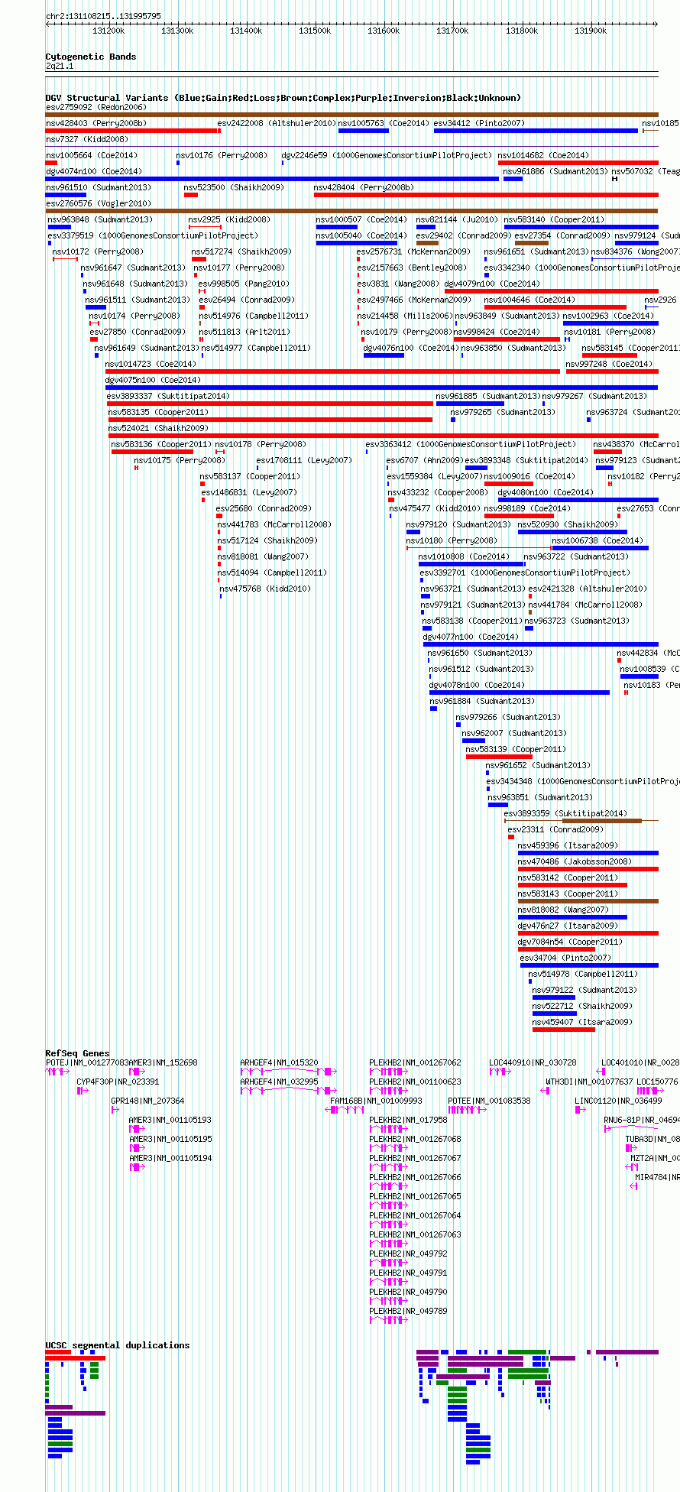This screenshot has height=1492, width=680.
Task: Click variant dgv4075n100 (Coe2014) label
Action: pos(153,380)
